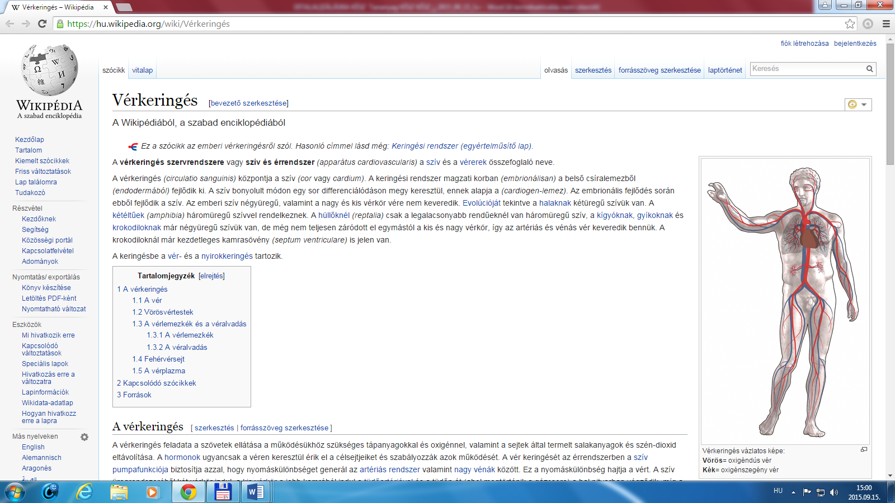
Task: Click the volume speaker tray icon
Action: click(x=834, y=492)
